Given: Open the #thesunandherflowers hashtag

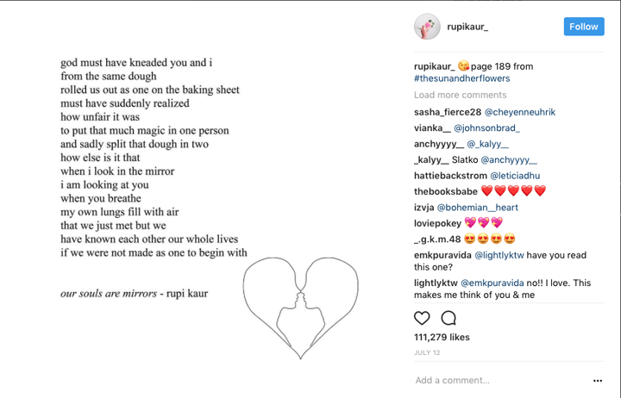Looking at the screenshot, I should [461, 78].
